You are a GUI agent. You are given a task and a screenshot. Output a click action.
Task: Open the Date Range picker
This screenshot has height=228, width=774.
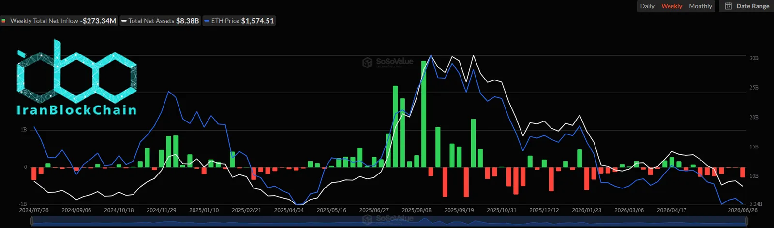pyautogui.click(x=746, y=6)
